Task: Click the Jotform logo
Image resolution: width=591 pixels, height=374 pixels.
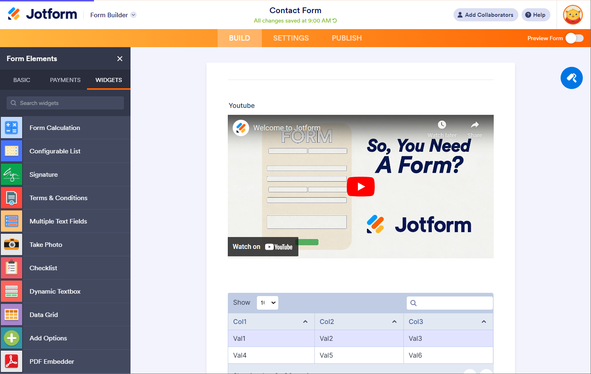Action: coord(42,14)
